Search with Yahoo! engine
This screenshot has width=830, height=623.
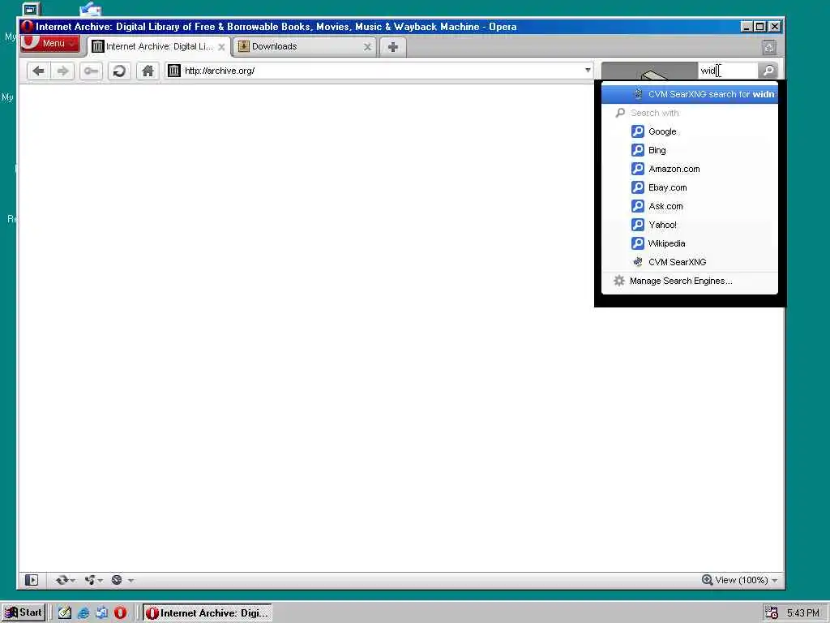690,225
